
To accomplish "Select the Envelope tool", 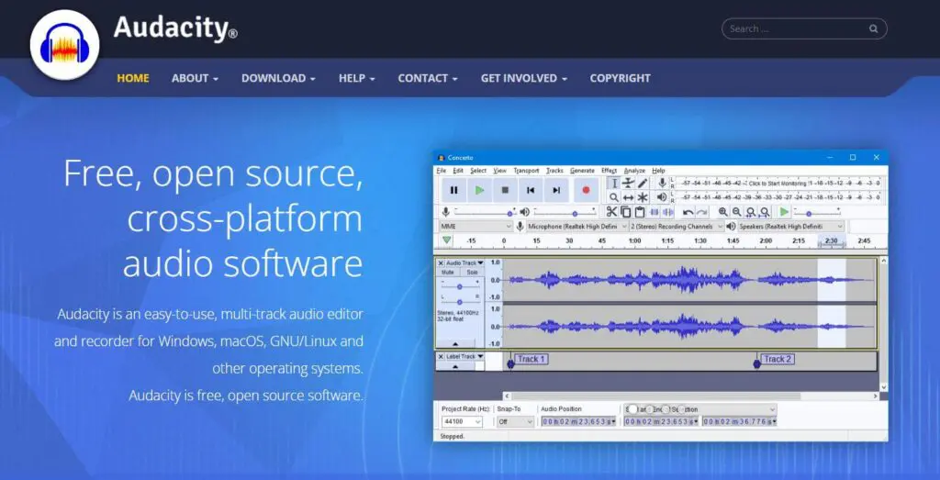I will [x=628, y=184].
